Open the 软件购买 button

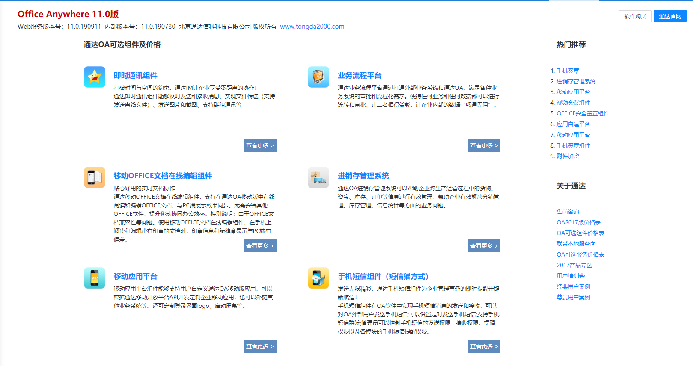(x=635, y=16)
